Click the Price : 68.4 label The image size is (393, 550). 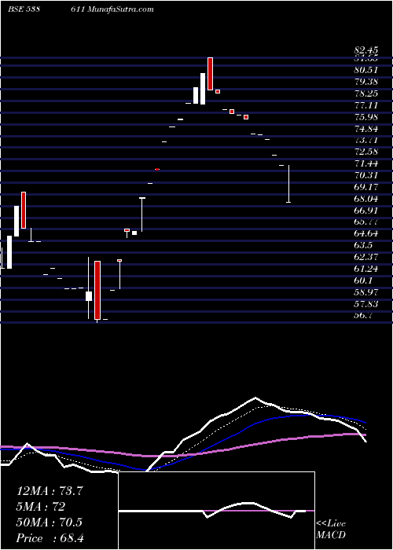[50, 538]
